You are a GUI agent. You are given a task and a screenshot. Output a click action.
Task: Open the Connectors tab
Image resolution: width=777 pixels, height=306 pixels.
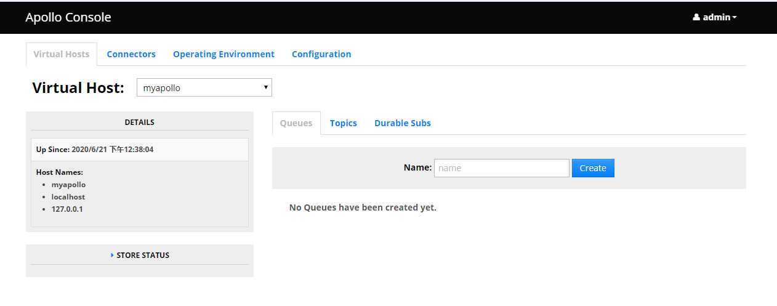click(x=131, y=54)
